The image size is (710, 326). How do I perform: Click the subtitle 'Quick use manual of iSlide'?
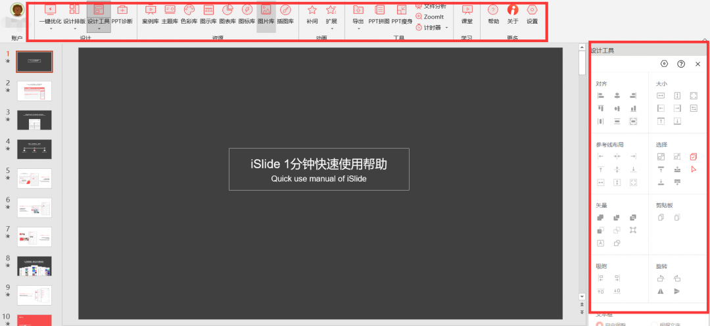click(319, 178)
